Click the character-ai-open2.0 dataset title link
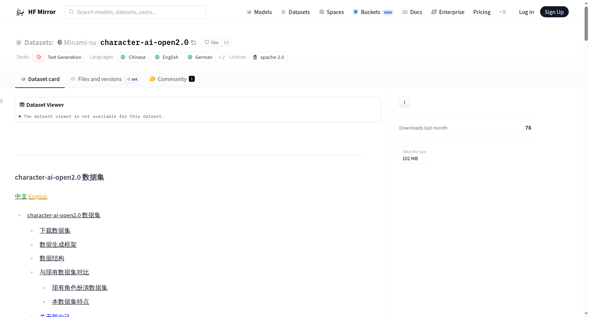Image resolution: width=589 pixels, height=317 pixels. click(144, 42)
